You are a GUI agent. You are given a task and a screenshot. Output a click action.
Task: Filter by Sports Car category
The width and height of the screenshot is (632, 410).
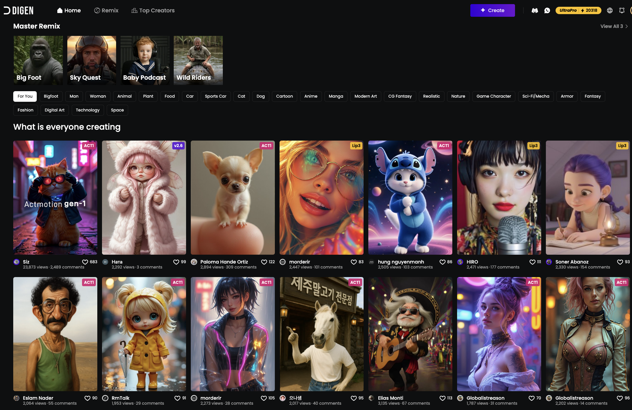(x=216, y=96)
